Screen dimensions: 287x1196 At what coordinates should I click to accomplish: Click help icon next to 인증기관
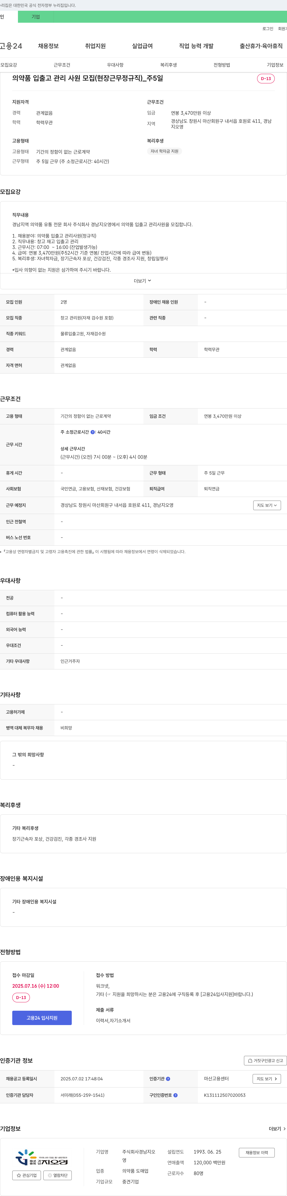point(168,1079)
